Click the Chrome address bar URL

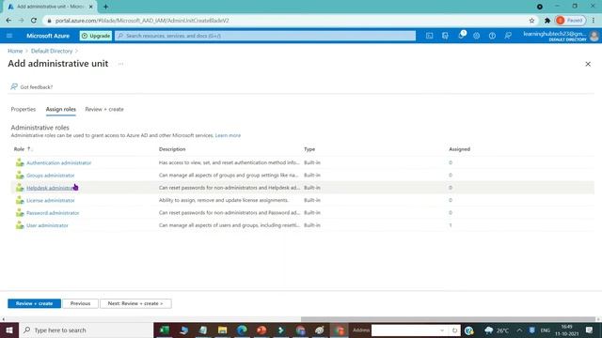142,21
